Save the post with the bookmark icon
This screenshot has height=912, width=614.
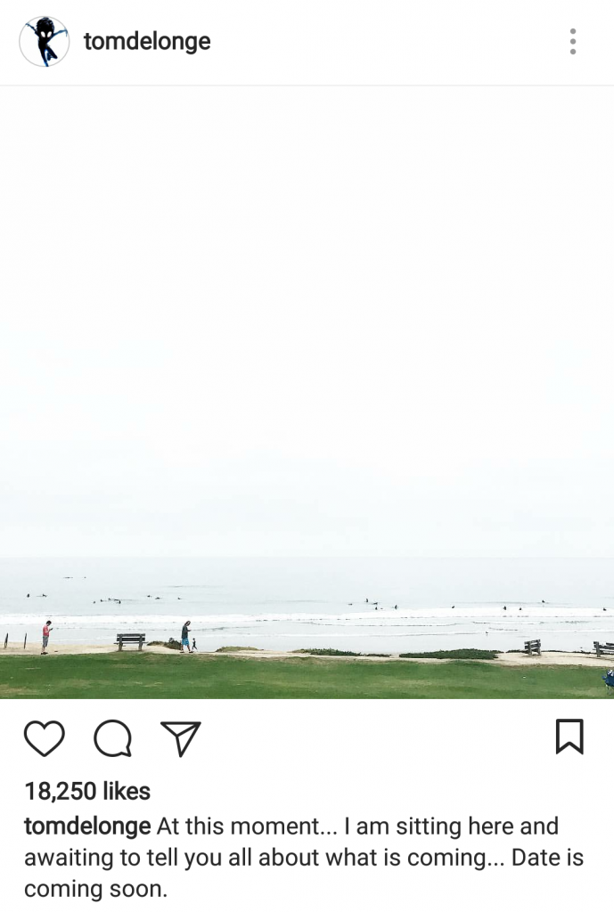[569, 737]
